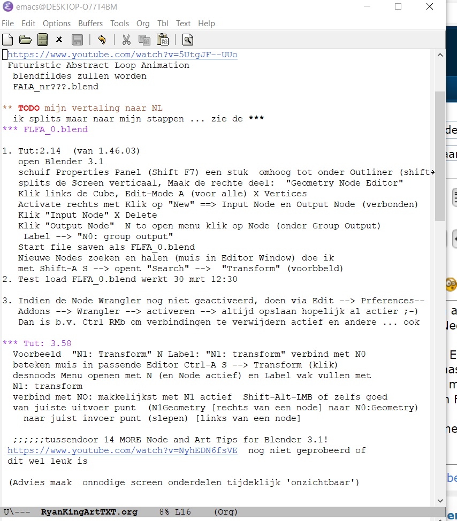The height and width of the screenshot is (521, 457).
Task: Click the '*** Tut: 3.58' heading
Action: pyautogui.click(x=37, y=343)
